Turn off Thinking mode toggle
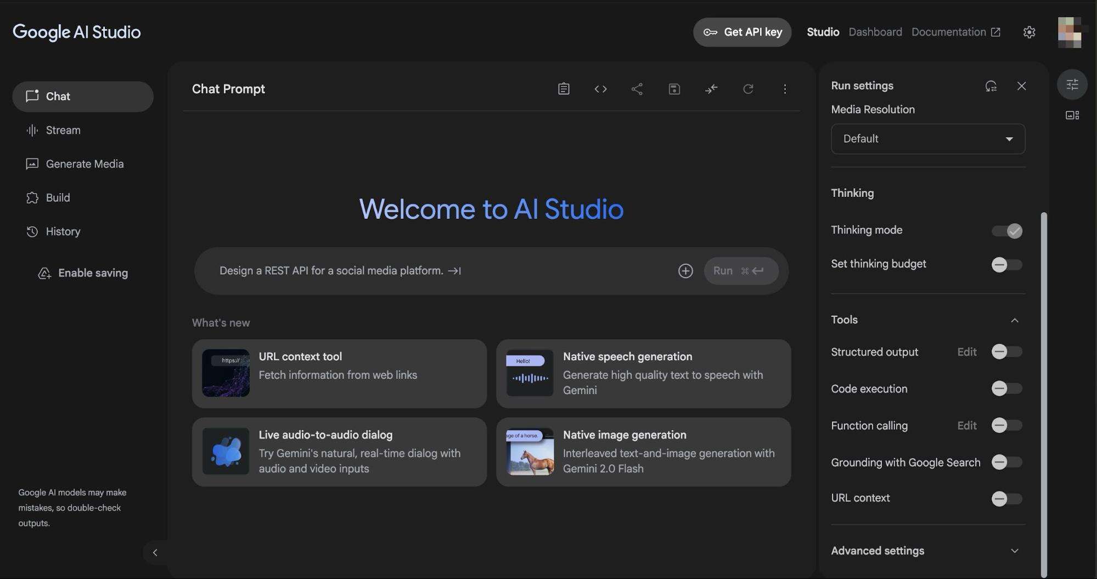The image size is (1097, 579). click(x=1006, y=231)
